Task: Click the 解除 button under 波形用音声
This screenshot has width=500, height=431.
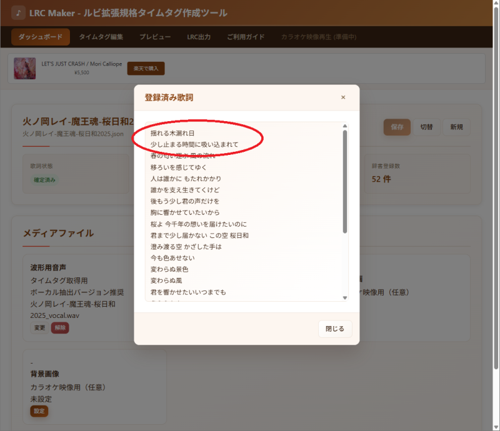Action: pos(60,328)
